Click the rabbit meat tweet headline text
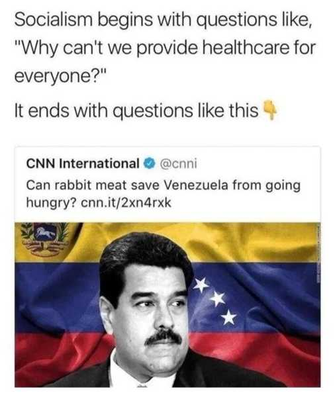The height and width of the screenshot is (397, 335). click(164, 194)
